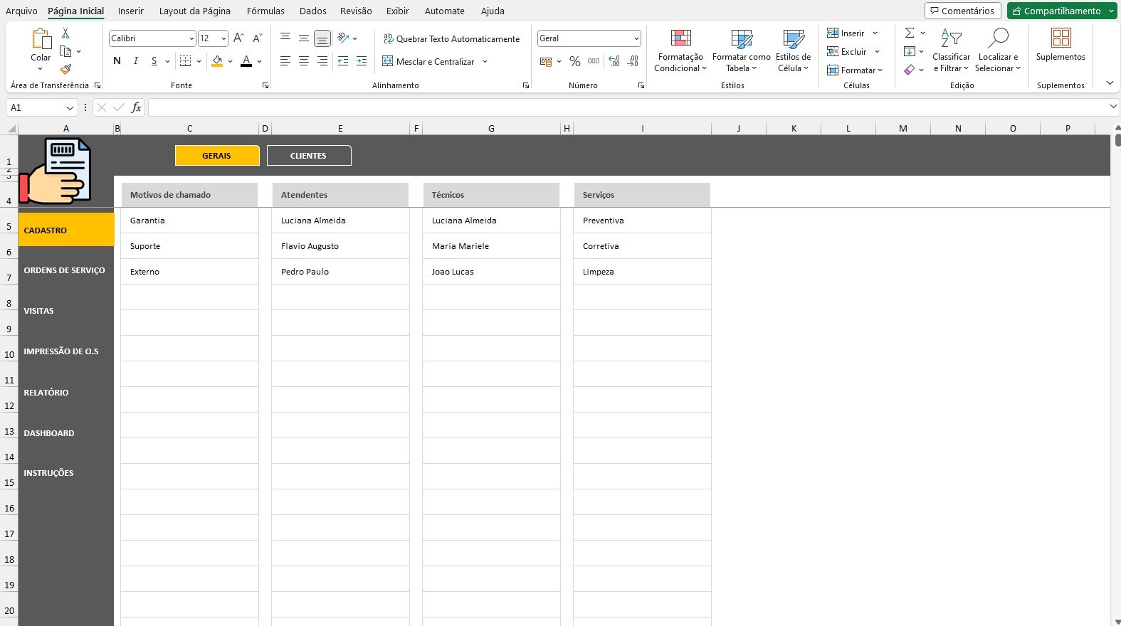Open the Add-ins (Suplementos) icon
1121x626 pixels.
pyautogui.click(x=1061, y=38)
